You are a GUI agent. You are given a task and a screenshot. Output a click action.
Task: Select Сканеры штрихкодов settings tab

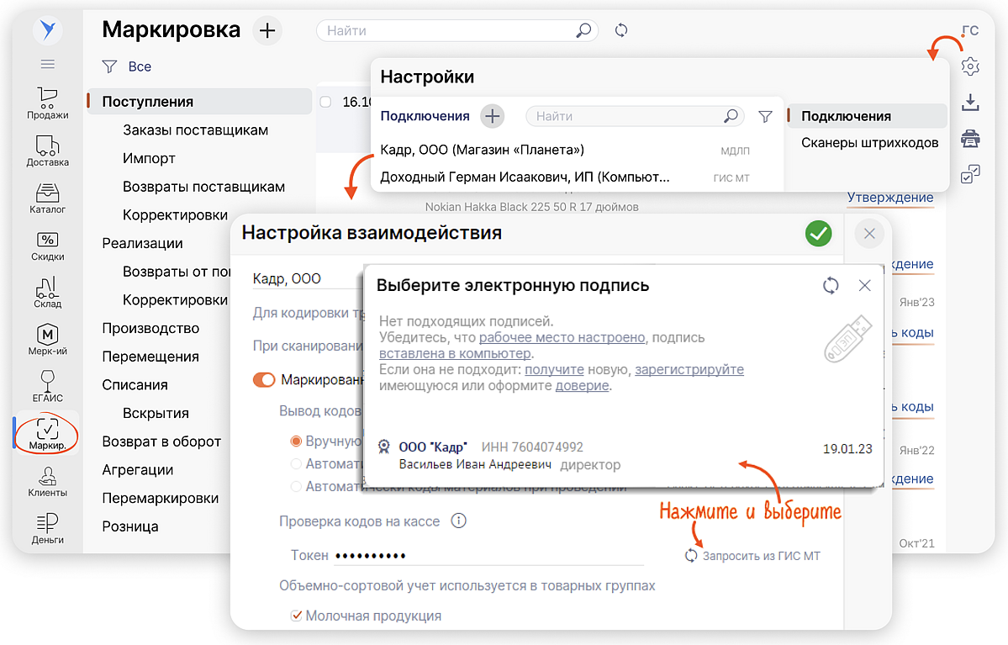click(869, 142)
